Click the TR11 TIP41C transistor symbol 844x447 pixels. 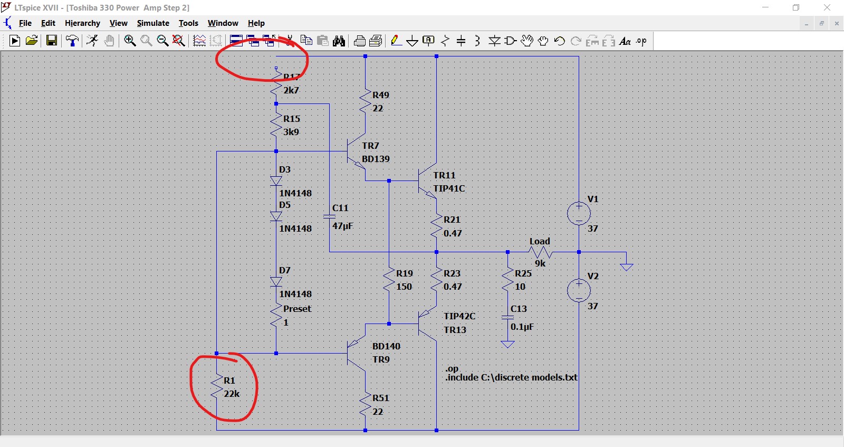[427, 180]
